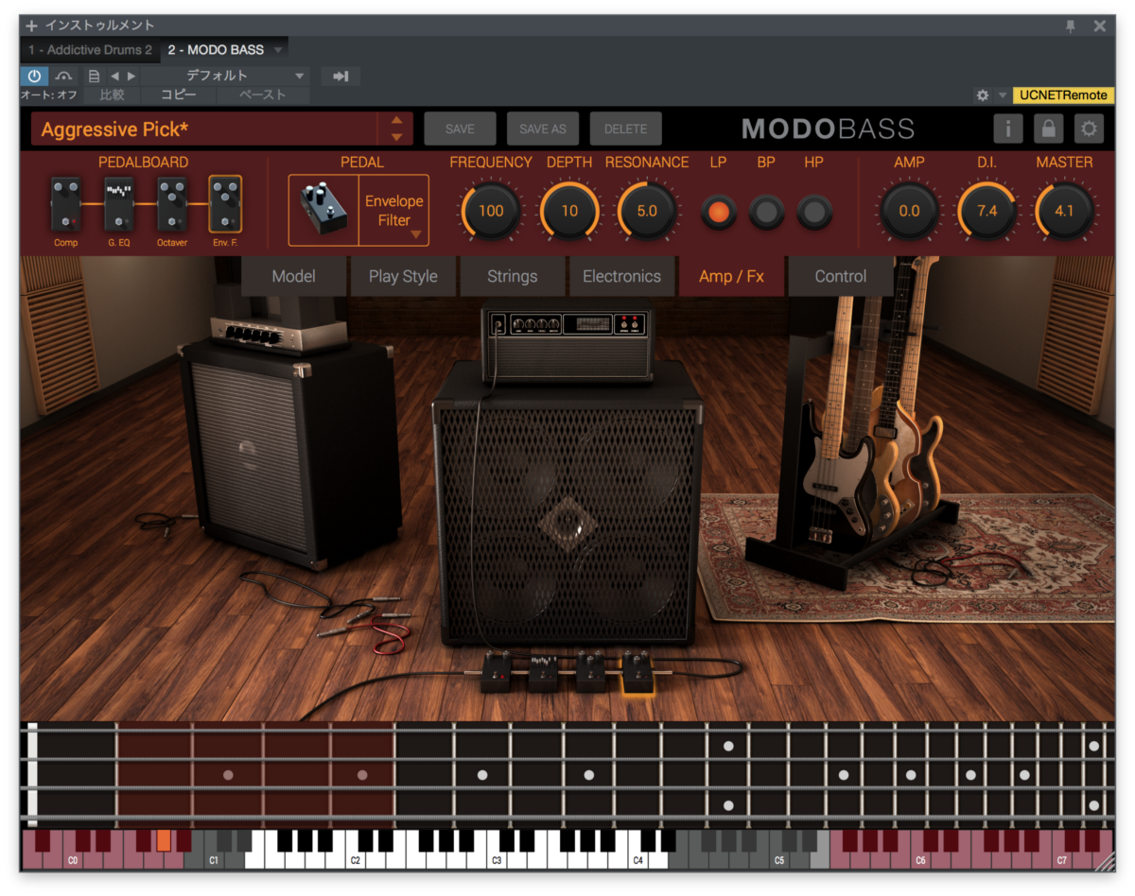Screen dimensions: 1135x896
Task: Switch to the Strings tab
Action: pyautogui.click(x=513, y=276)
